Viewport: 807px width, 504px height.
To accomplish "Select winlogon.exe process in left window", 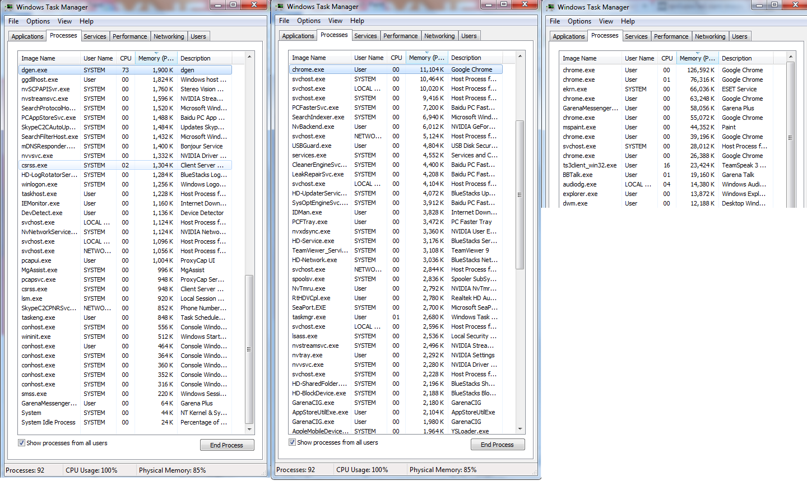I will click(x=125, y=184).
